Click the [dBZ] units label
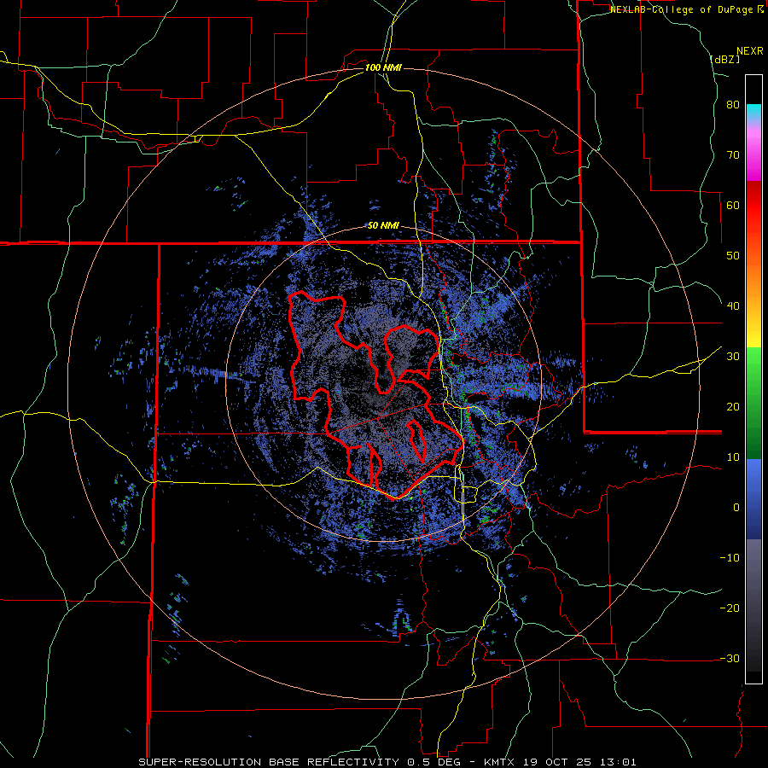 pos(724,59)
